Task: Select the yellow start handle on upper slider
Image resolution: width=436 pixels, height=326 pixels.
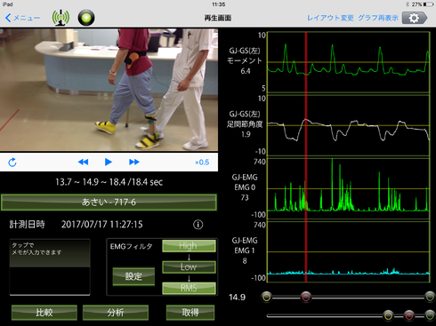Action: 267,297
